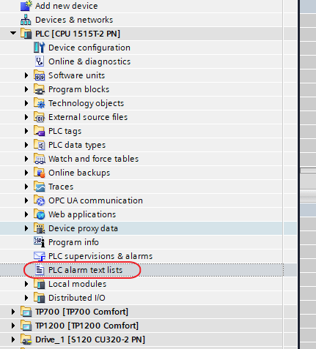This screenshot has height=349, width=316.
Task: Click the OPC UA communication icon
Action: [40, 200]
